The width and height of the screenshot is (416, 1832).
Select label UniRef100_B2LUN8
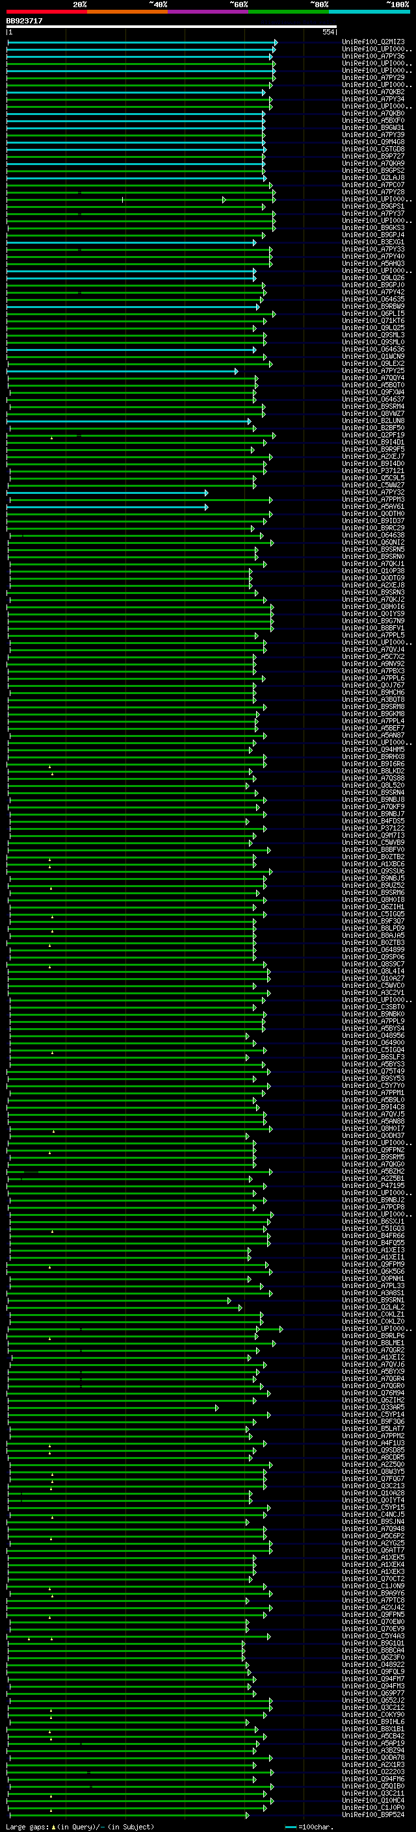click(373, 421)
